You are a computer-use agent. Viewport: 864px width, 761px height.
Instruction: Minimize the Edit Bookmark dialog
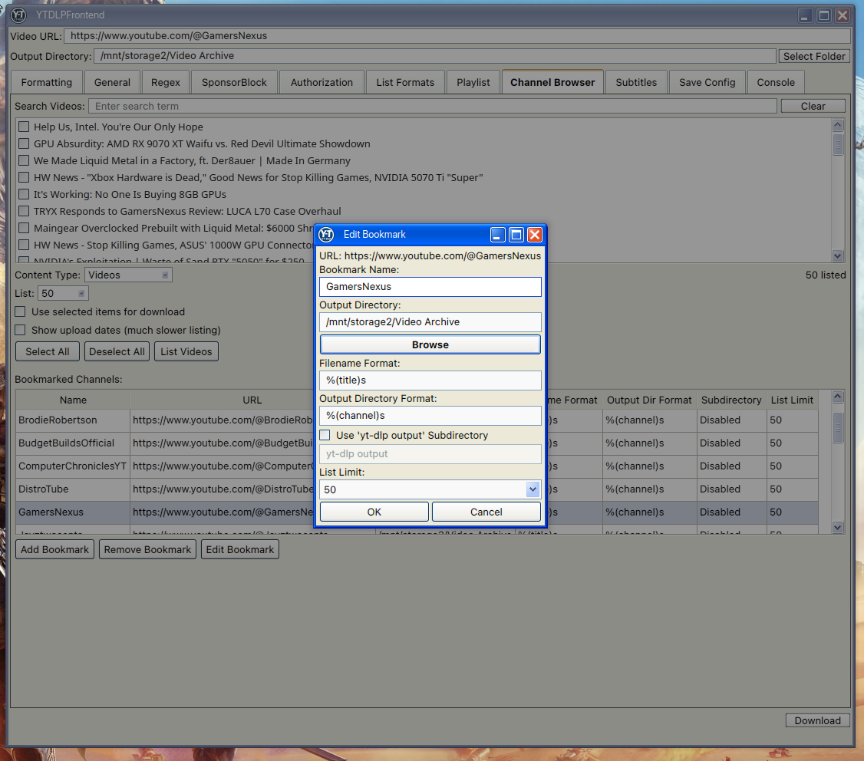point(497,236)
